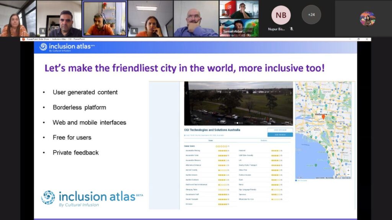
Task: Click the Changing Table star rating
Action: pos(223,189)
